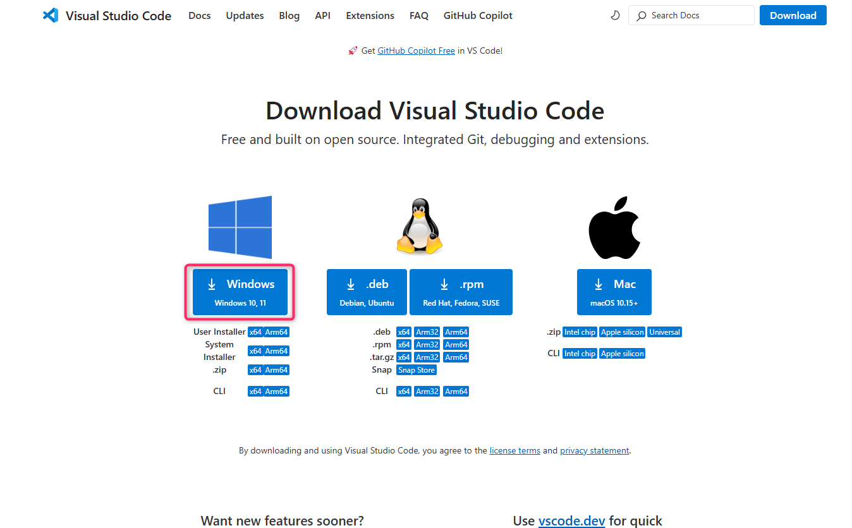The image size is (852, 528).
Task: Toggle dark theme with the moon icon
Action: (x=615, y=15)
